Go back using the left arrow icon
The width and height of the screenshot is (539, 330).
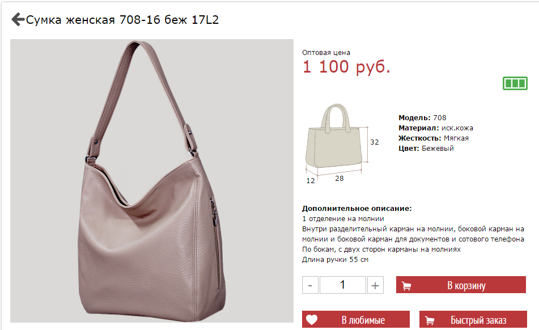[18, 19]
